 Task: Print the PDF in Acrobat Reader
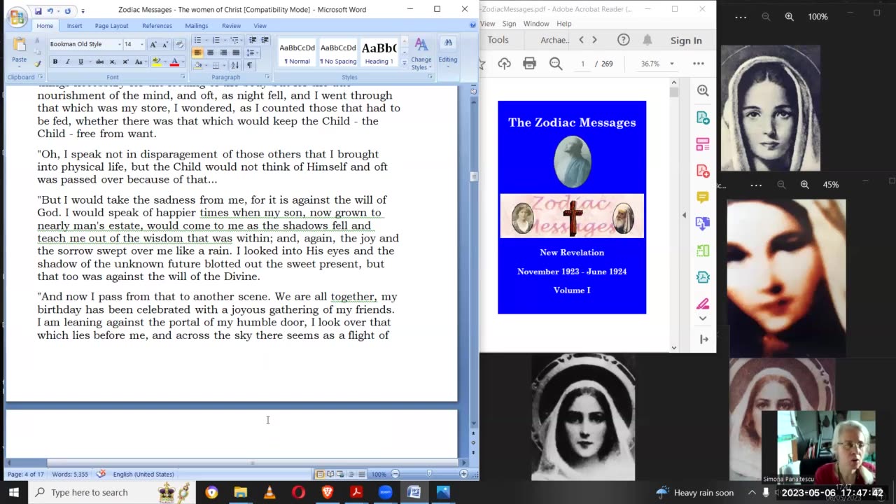(x=529, y=64)
